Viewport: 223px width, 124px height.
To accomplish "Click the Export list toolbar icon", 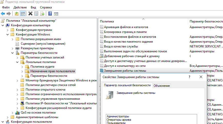I will (42, 14).
